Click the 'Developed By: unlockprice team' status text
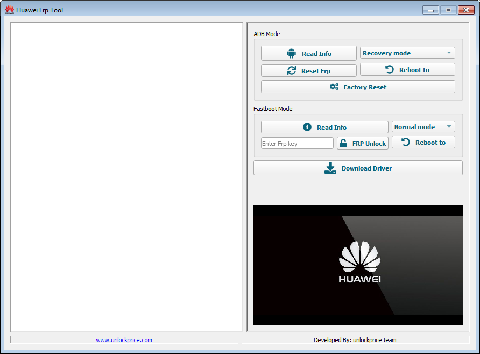The width and height of the screenshot is (480, 354). tap(355, 340)
